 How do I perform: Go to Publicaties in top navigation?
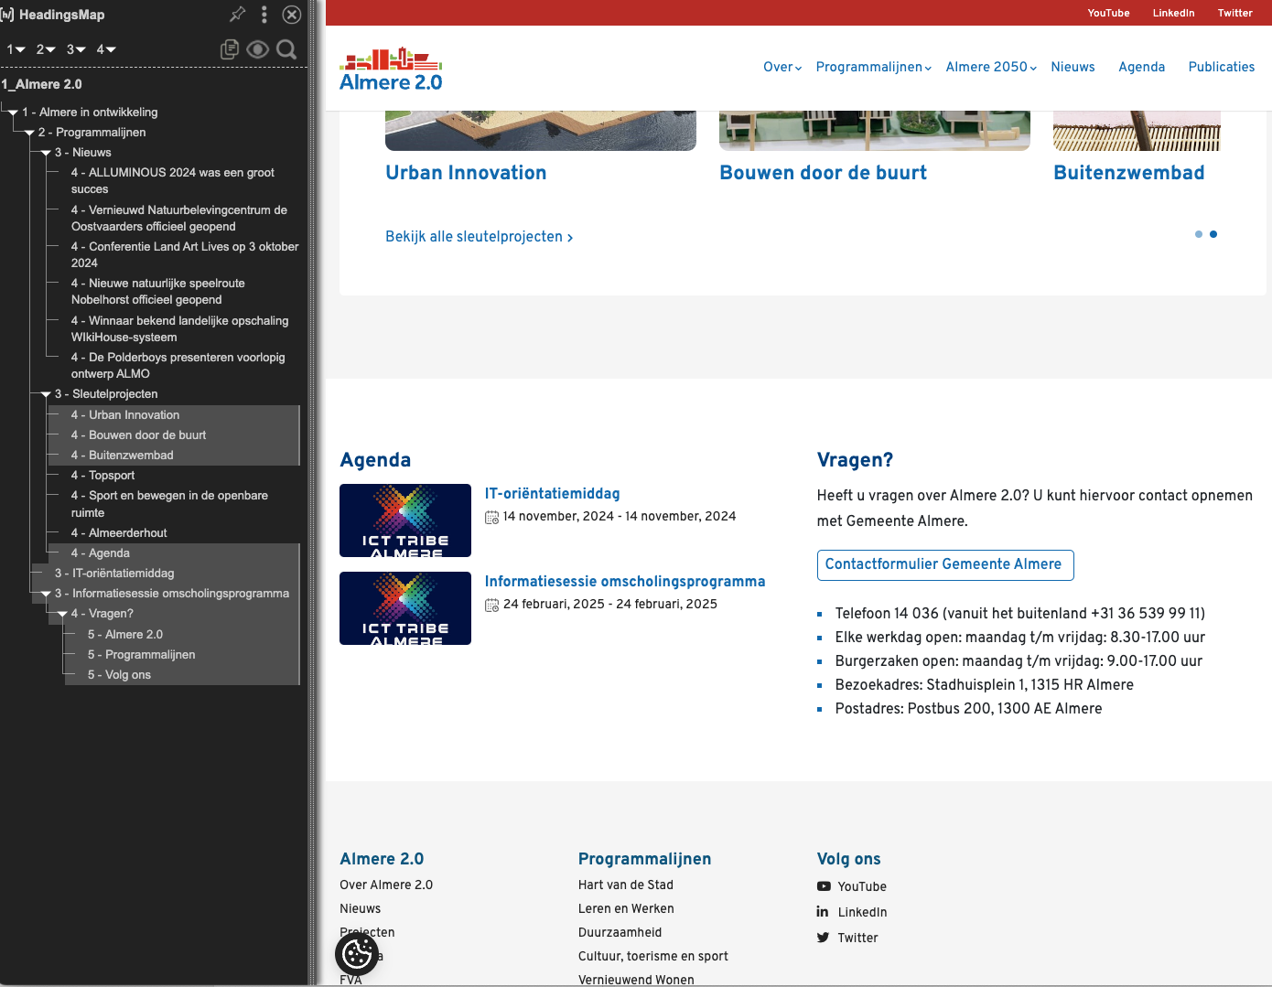[x=1221, y=67]
